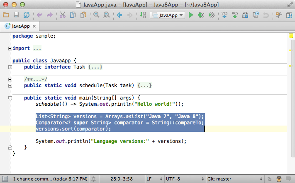Make project with the binary arrow icon
Screen dimensions: 295x183
[x=143, y=15]
